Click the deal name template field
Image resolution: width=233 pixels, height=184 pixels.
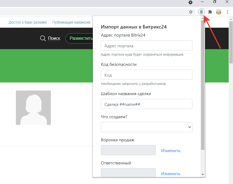(x=146, y=104)
